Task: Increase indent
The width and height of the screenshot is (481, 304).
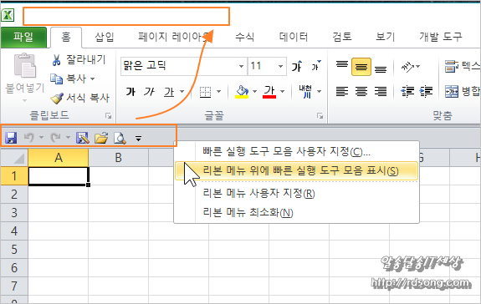Action: tap(427, 92)
